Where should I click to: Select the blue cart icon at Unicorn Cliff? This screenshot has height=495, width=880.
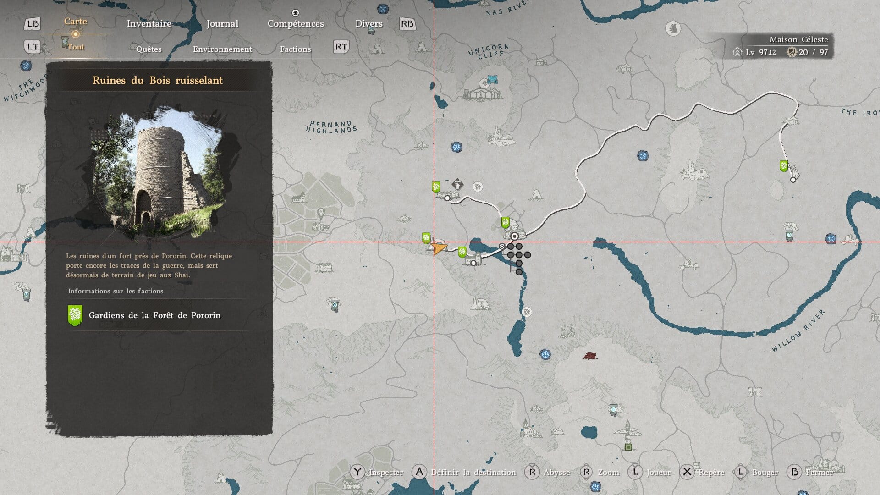click(x=493, y=79)
